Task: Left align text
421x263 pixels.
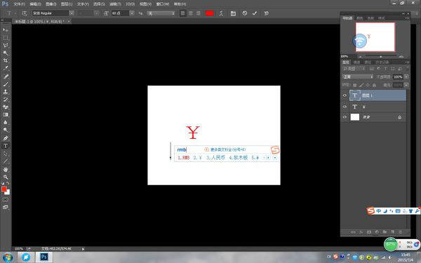Action: pos(183,13)
